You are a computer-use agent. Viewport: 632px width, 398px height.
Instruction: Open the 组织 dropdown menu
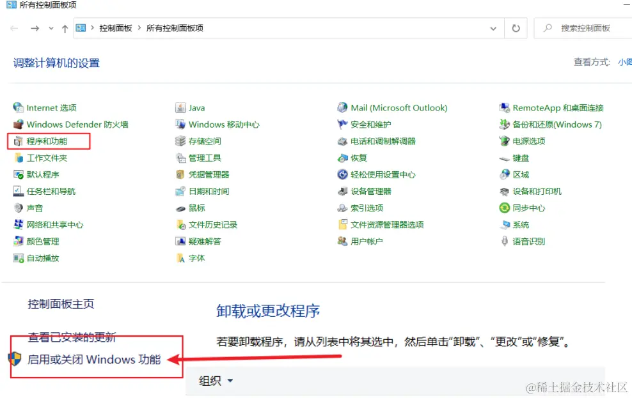point(216,380)
